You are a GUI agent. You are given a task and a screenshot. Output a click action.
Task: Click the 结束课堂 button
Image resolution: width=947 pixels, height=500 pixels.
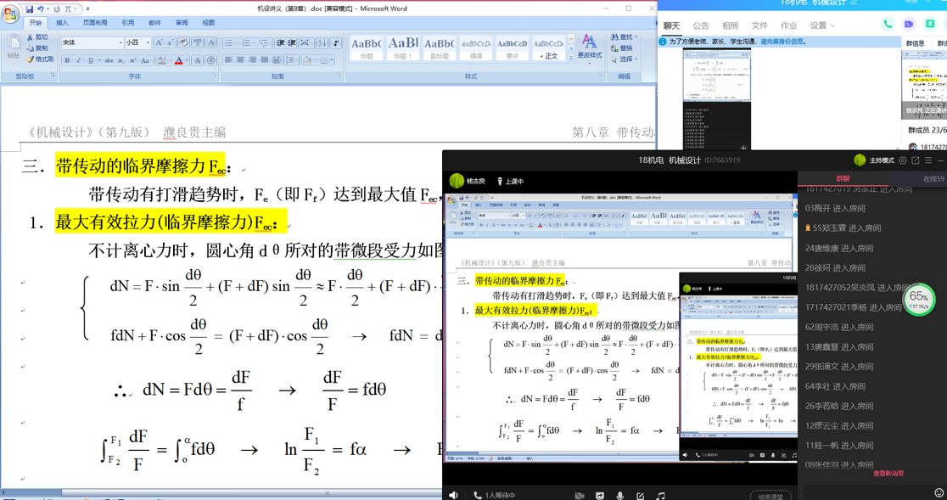click(x=770, y=496)
